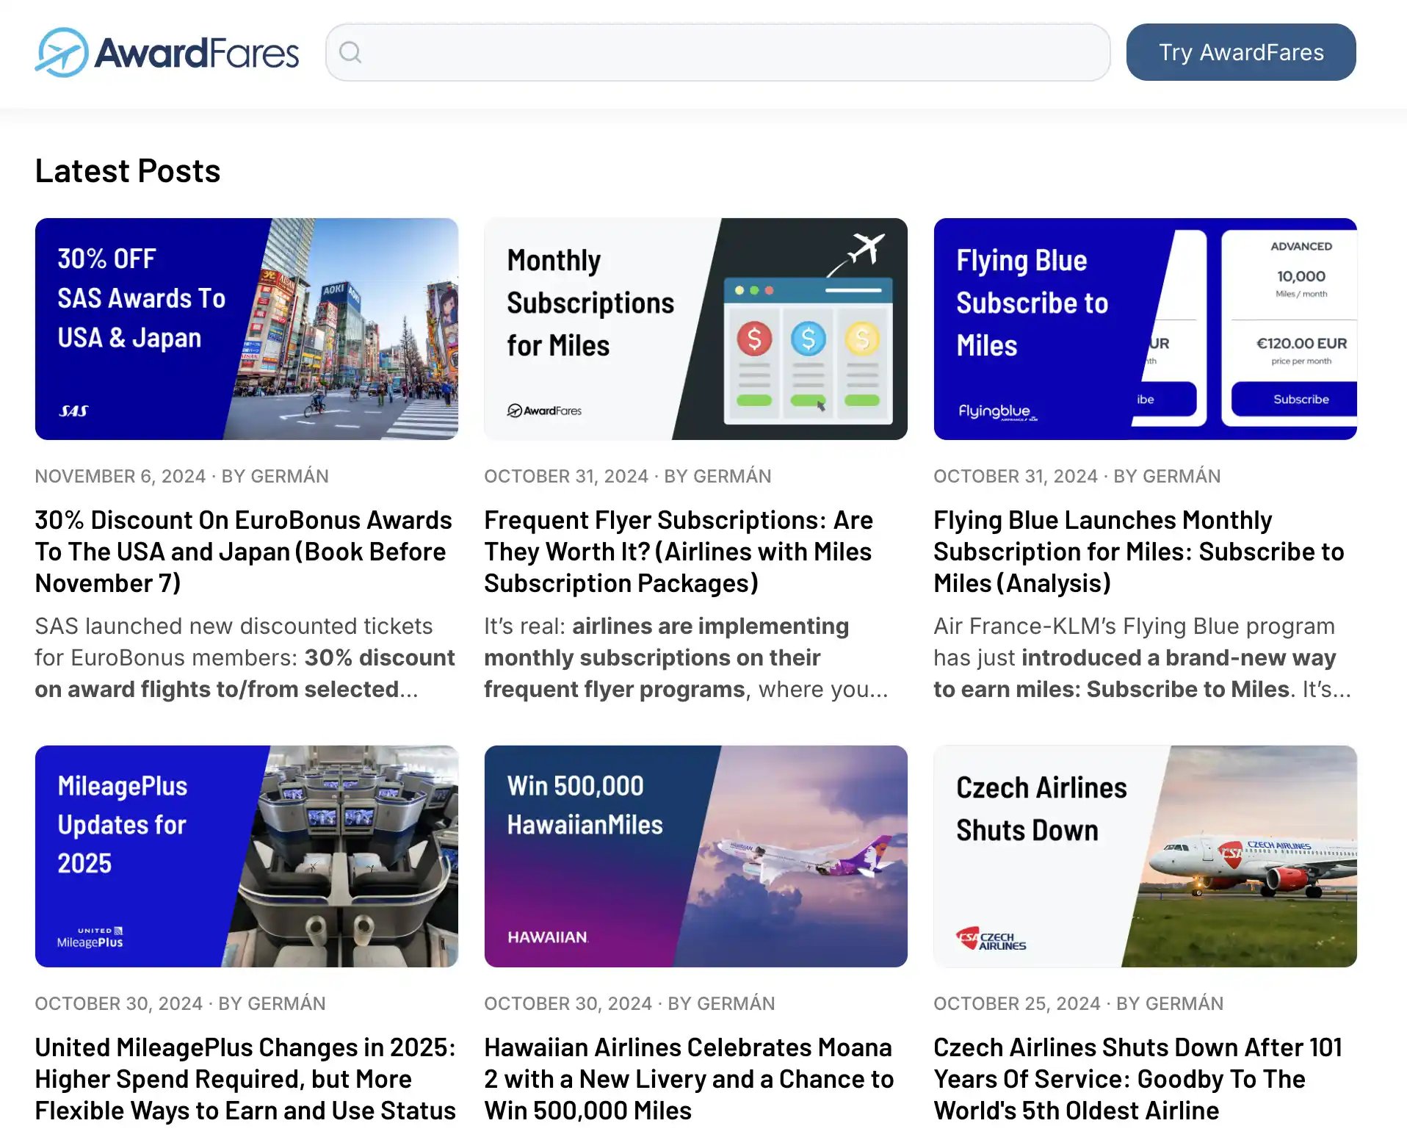Click the Latest Posts heading

[x=128, y=171]
